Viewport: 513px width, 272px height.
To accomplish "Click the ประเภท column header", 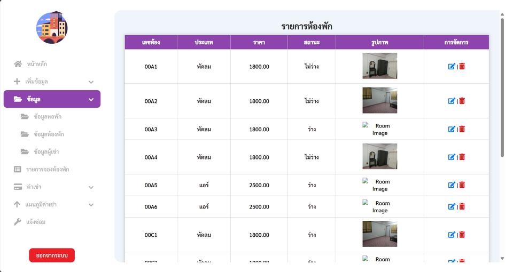I will pyautogui.click(x=204, y=42).
